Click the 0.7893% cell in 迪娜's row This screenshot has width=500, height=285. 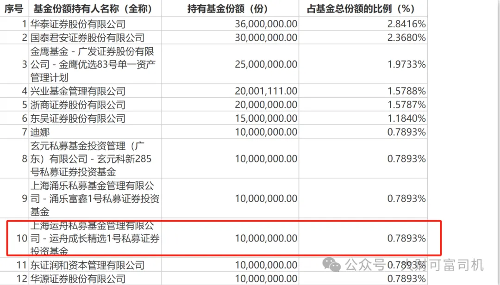[x=406, y=132]
